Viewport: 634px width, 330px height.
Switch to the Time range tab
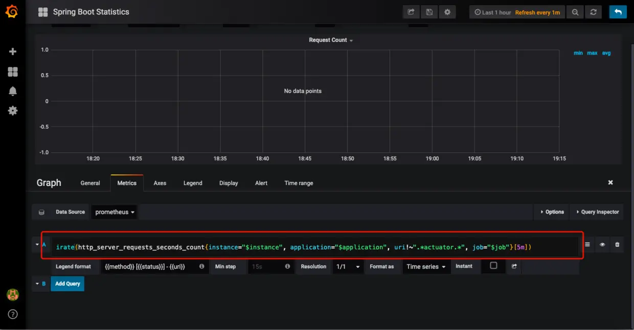299,183
